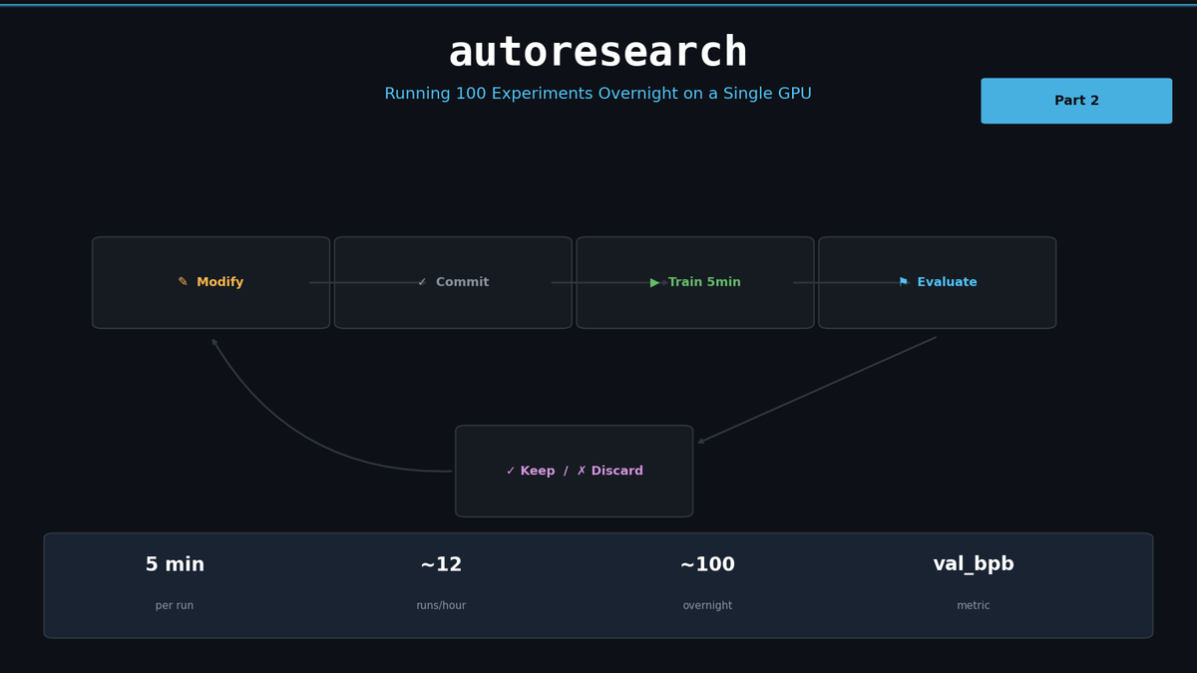This screenshot has height=673, width=1197.
Task: Choose the Discard option in the decision card
Action: (616, 471)
